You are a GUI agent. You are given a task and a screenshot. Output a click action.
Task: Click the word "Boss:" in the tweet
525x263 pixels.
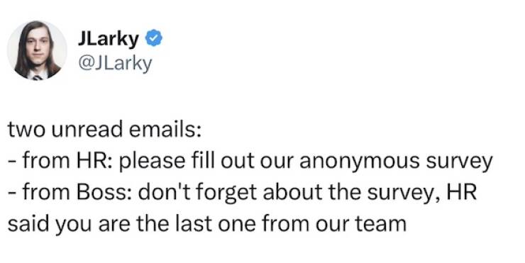100,192
